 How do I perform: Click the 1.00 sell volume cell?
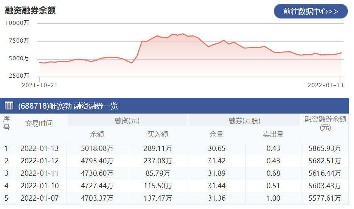273,198
